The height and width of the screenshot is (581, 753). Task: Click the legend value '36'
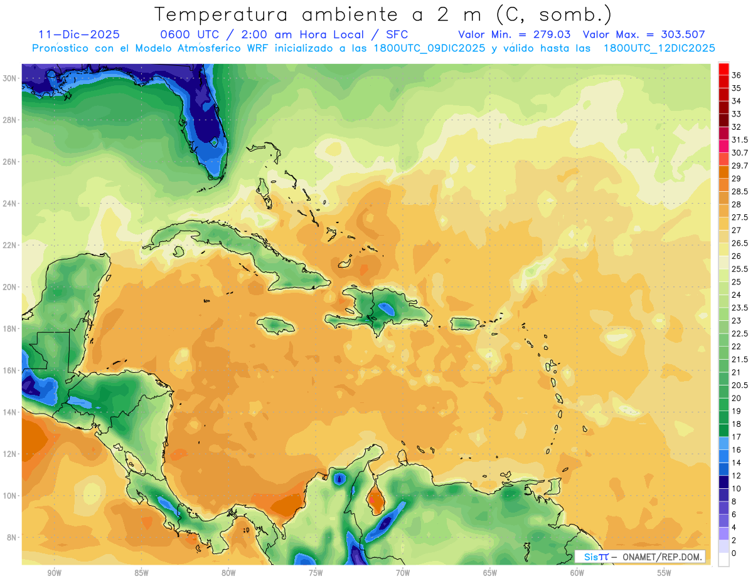tap(737, 75)
